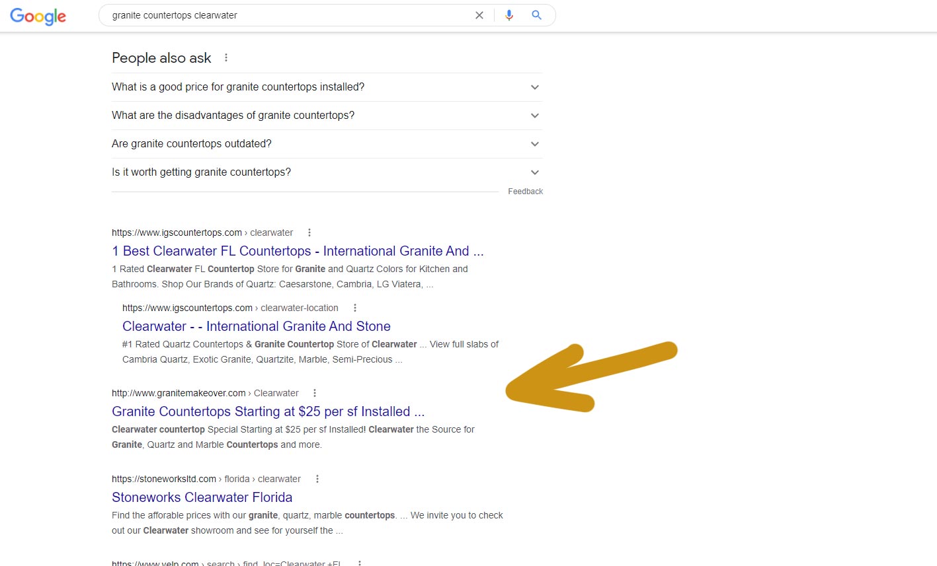Clear the search query with X icon
This screenshot has height=566, width=937.
[479, 15]
